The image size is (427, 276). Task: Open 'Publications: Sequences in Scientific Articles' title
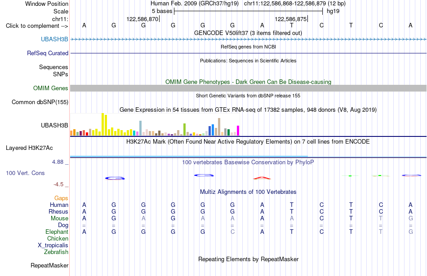tap(248, 61)
